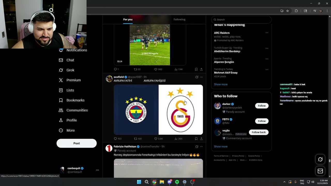Open Bookmarks from the sidebar
This screenshot has height=186, width=331.
tap(72, 100)
